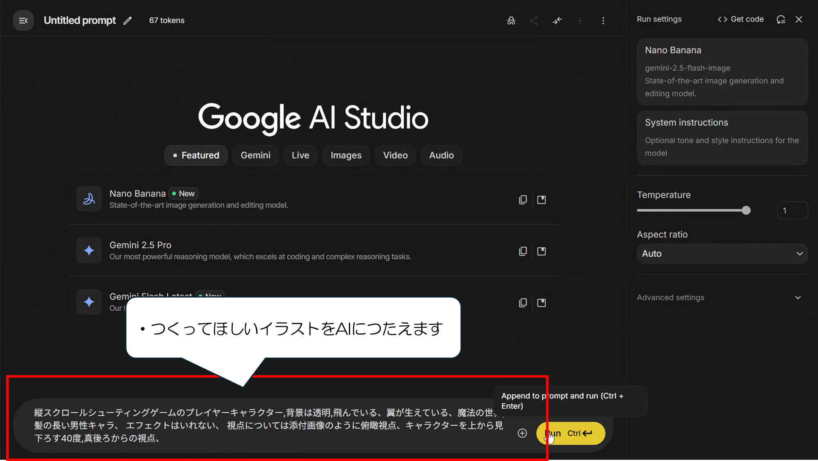Switch to the Gemini tab
The height and width of the screenshot is (461, 818).
click(x=255, y=155)
